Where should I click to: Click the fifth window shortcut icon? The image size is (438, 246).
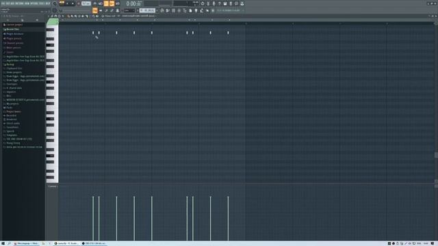(x=118, y=10)
